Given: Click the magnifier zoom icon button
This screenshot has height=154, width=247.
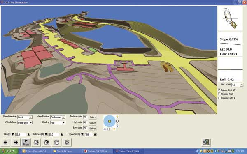Looking at the screenshot, I should click(x=36, y=143).
